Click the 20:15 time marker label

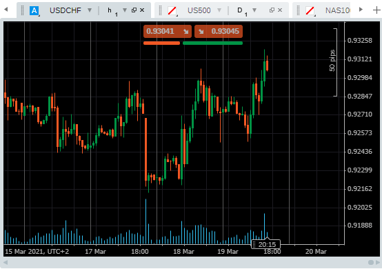(265, 244)
